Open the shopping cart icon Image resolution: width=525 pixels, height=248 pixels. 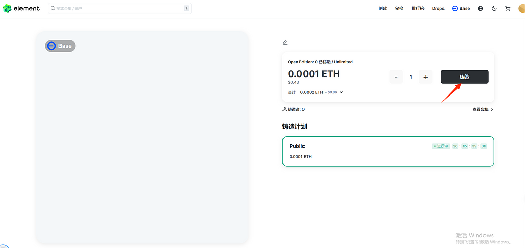coord(508,8)
